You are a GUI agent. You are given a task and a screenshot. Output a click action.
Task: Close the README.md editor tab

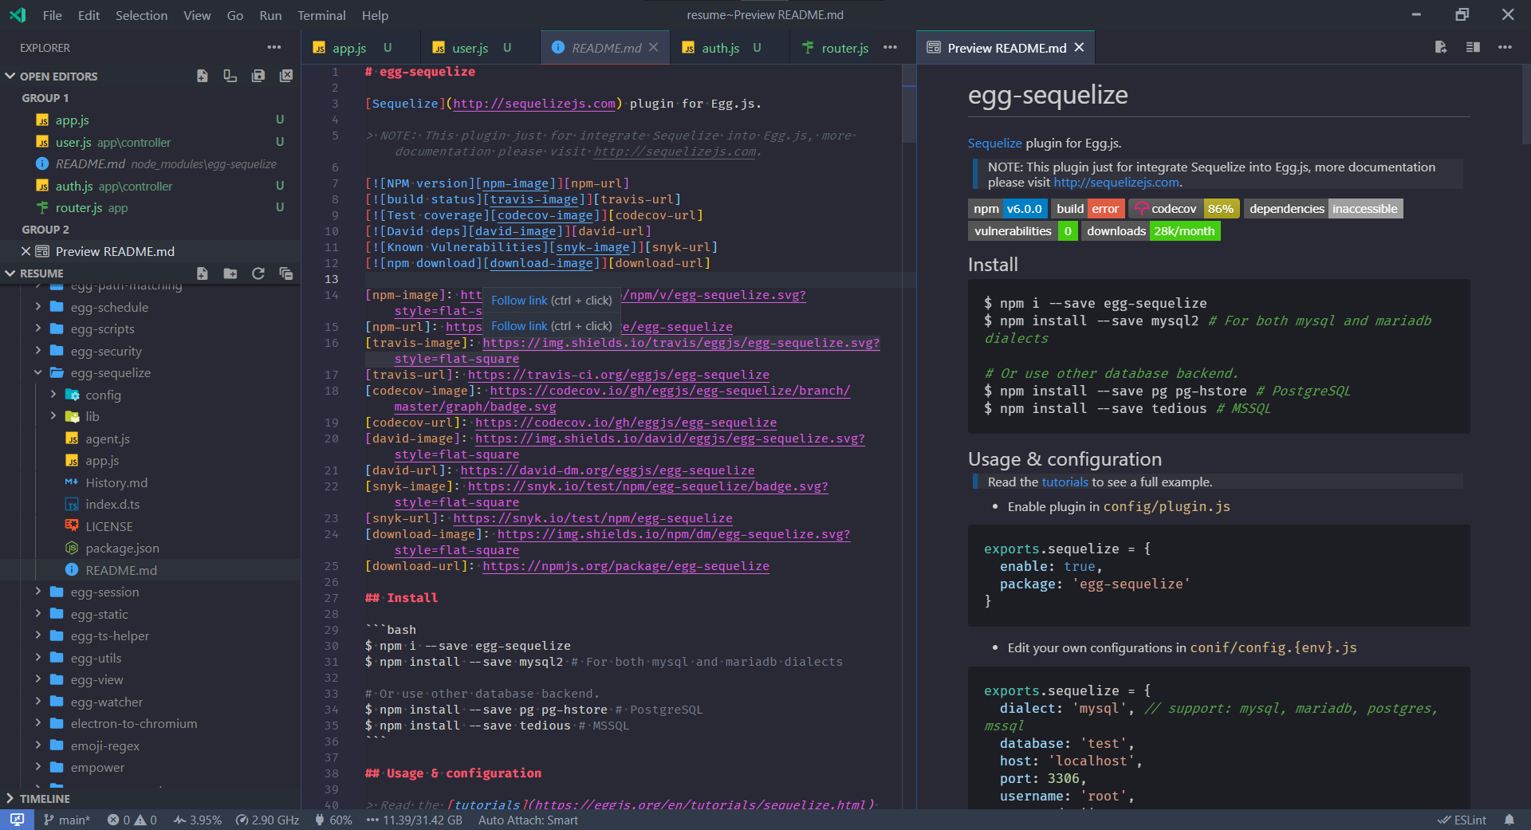pyautogui.click(x=654, y=47)
